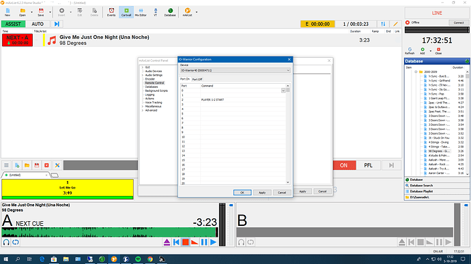Click Connect button next to Offline
Image resolution: width=471 pixels, height=264 pixels.
459,22
